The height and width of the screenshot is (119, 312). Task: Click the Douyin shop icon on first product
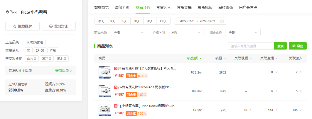[115, 68]
